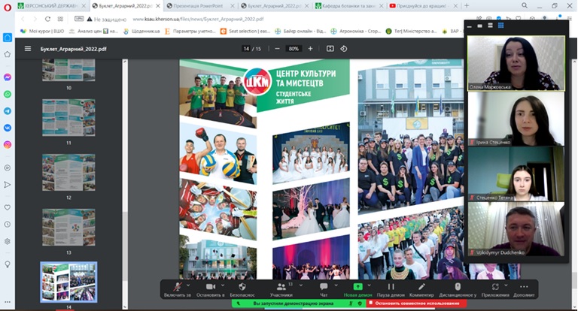
Task: Pause screen sharing with Пауза демон
Action: pyautogui.click(x=391, y=290)
